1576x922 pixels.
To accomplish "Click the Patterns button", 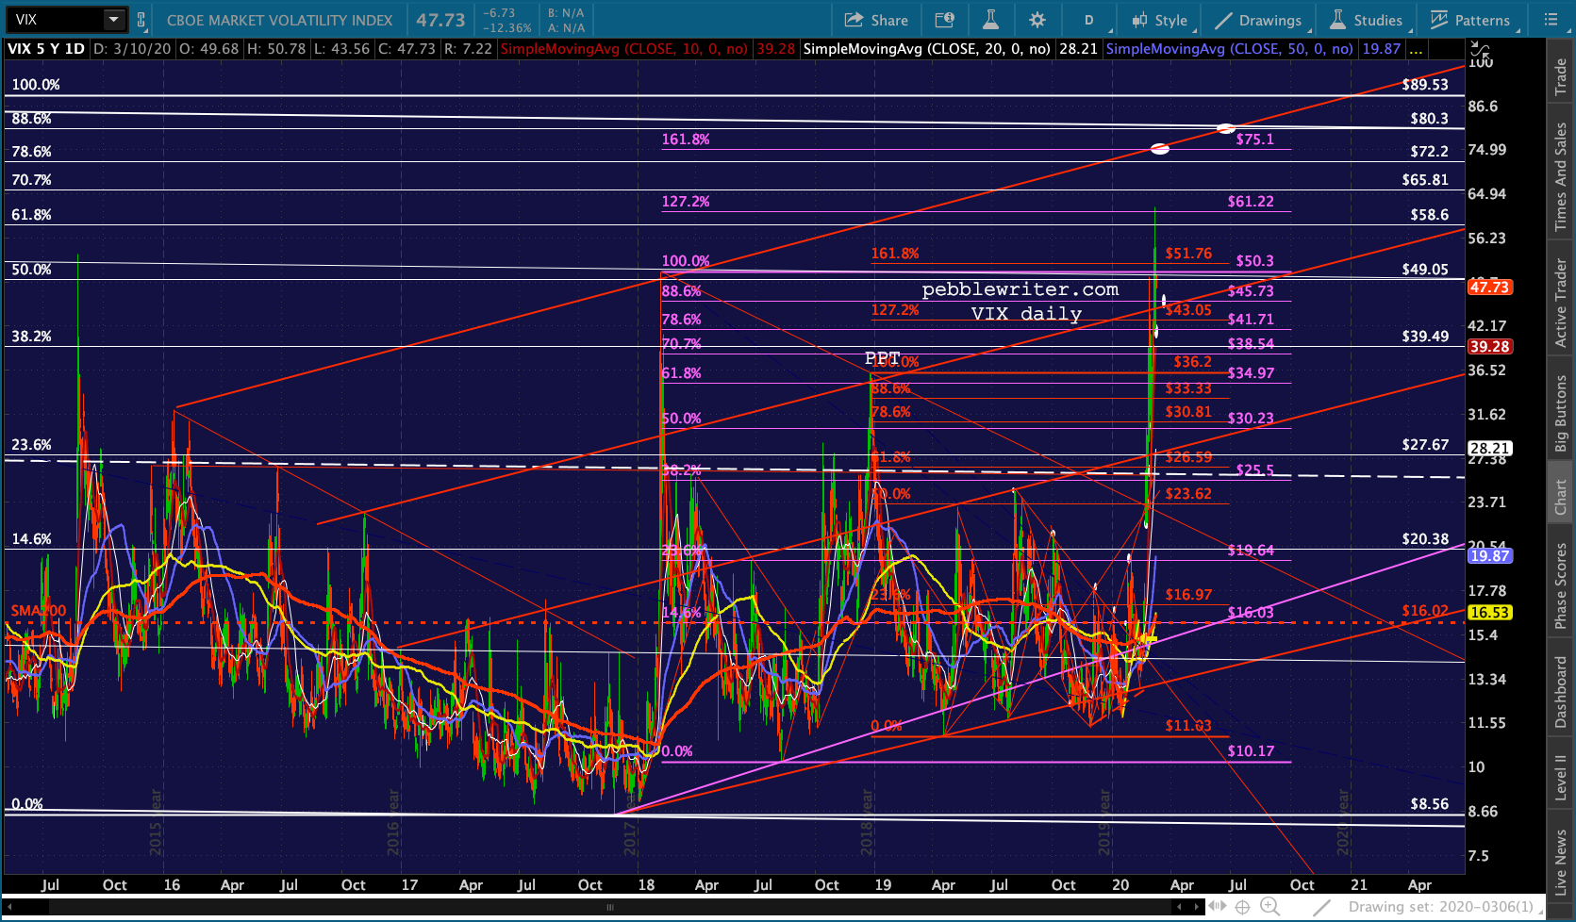I will (1470, 20).
